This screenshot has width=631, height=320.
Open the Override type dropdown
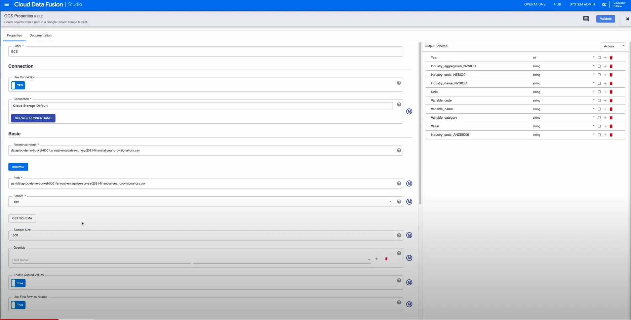282,259
